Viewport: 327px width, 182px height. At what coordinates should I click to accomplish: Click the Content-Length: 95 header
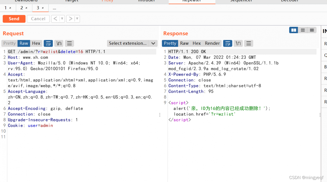pos(191,92)
